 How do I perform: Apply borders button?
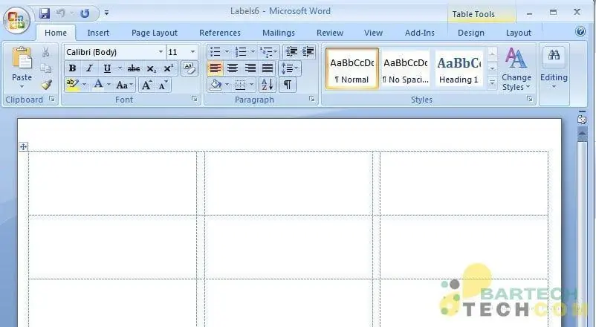[240, 85]
